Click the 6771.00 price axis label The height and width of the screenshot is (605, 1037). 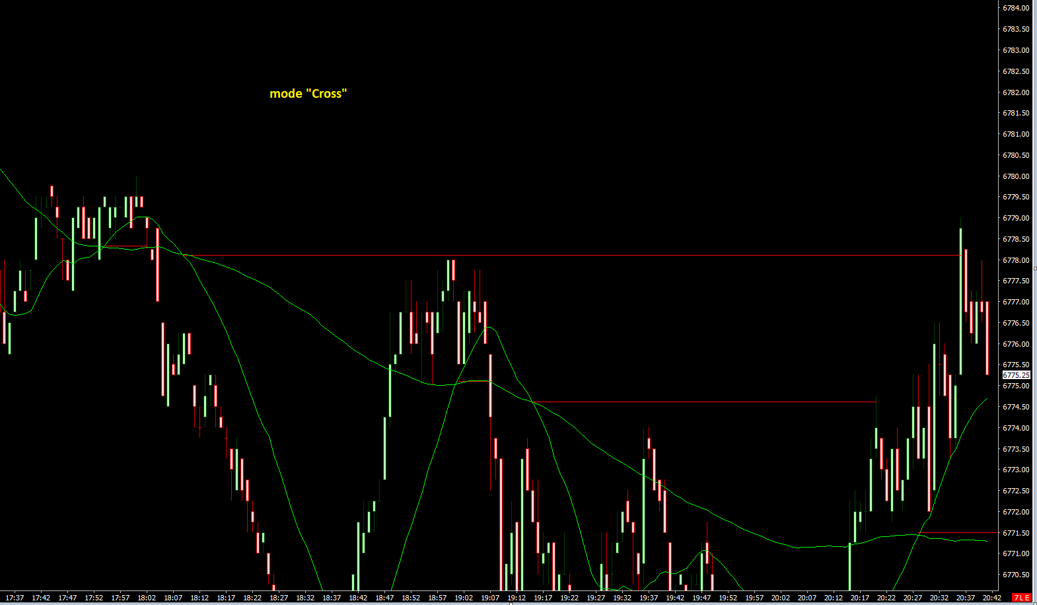click(x=1016, y=553)
